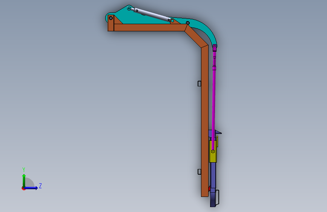Select the brown horizontal frame beam
327x212 pixels.
point(149,28)
